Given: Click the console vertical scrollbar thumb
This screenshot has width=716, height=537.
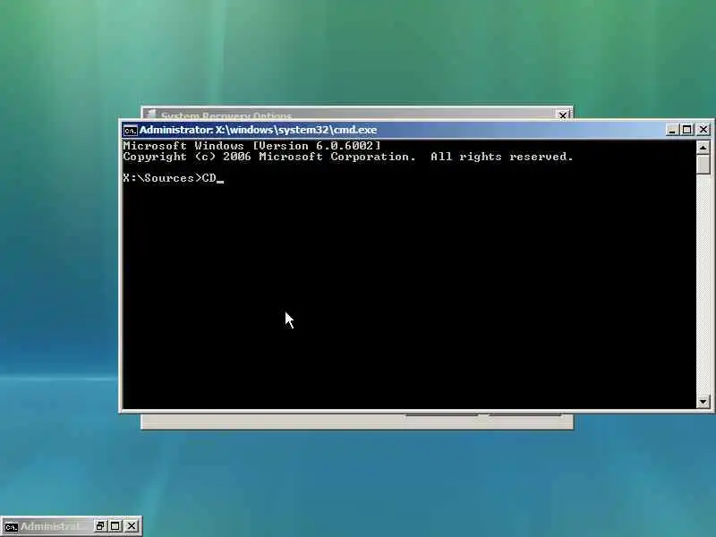Looking at the screenshot, I should click(x=703, y=164).
